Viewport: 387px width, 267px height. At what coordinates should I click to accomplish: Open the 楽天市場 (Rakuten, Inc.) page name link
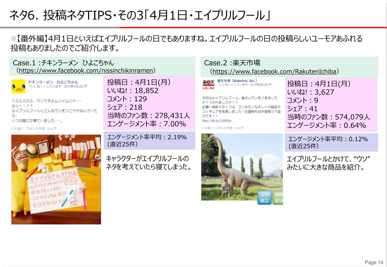237,81
